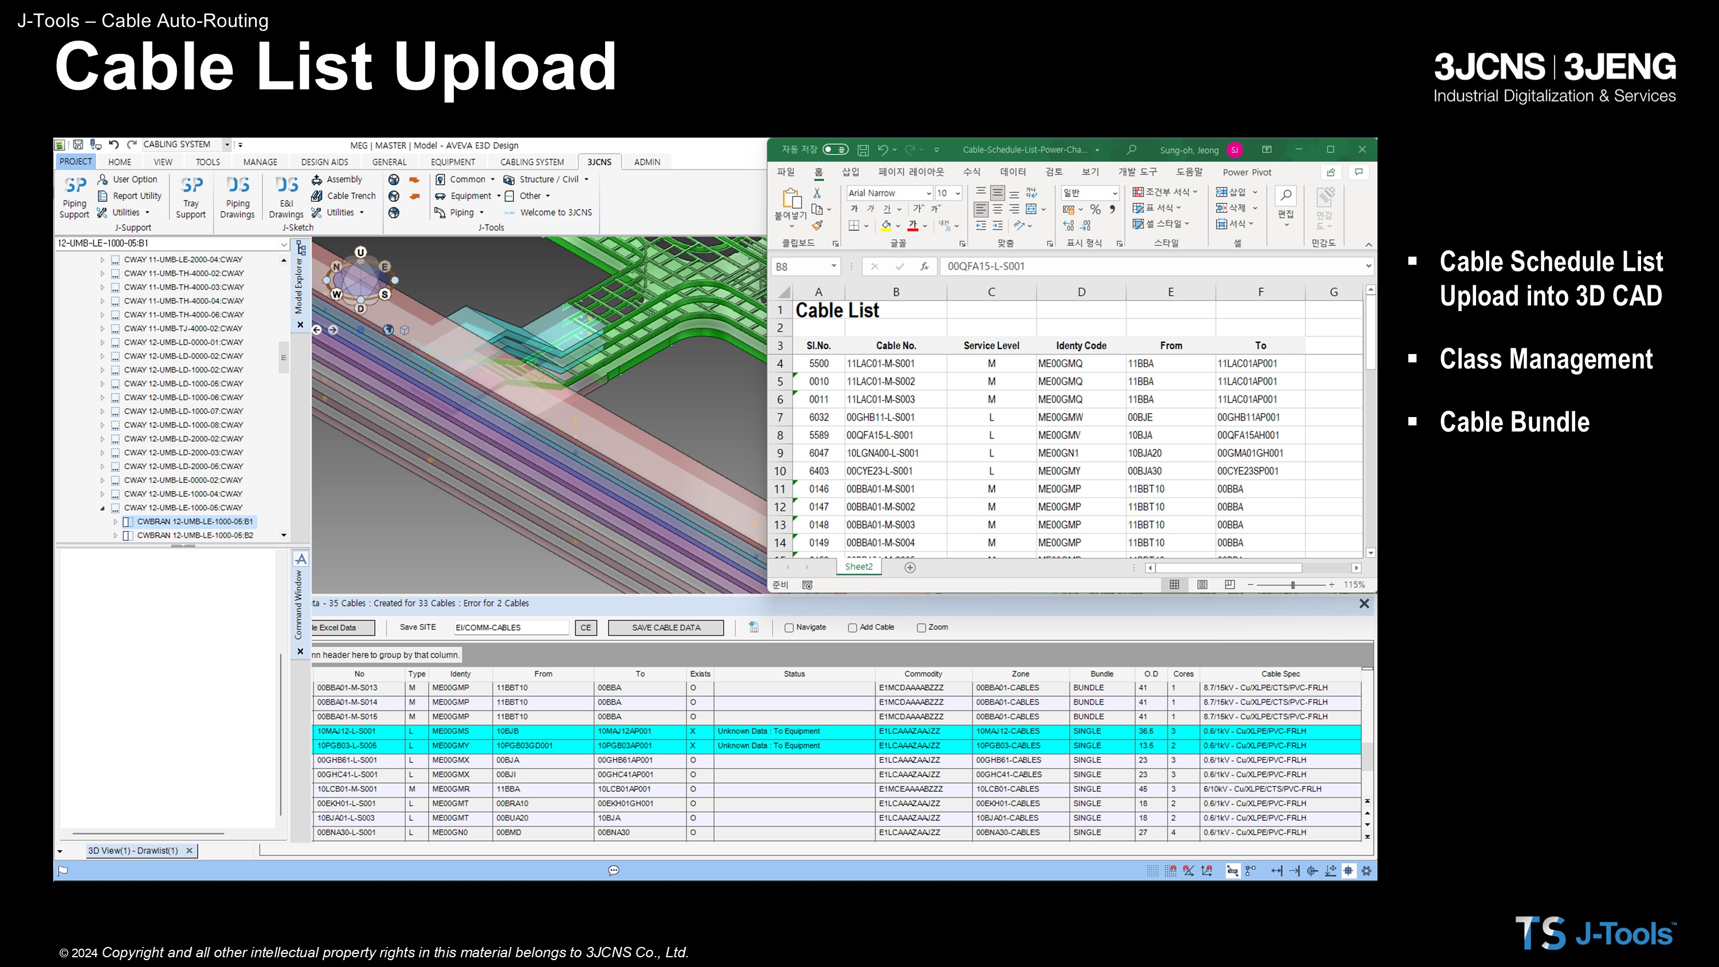Select Excel Sheet2 tab

click(858, 567)
